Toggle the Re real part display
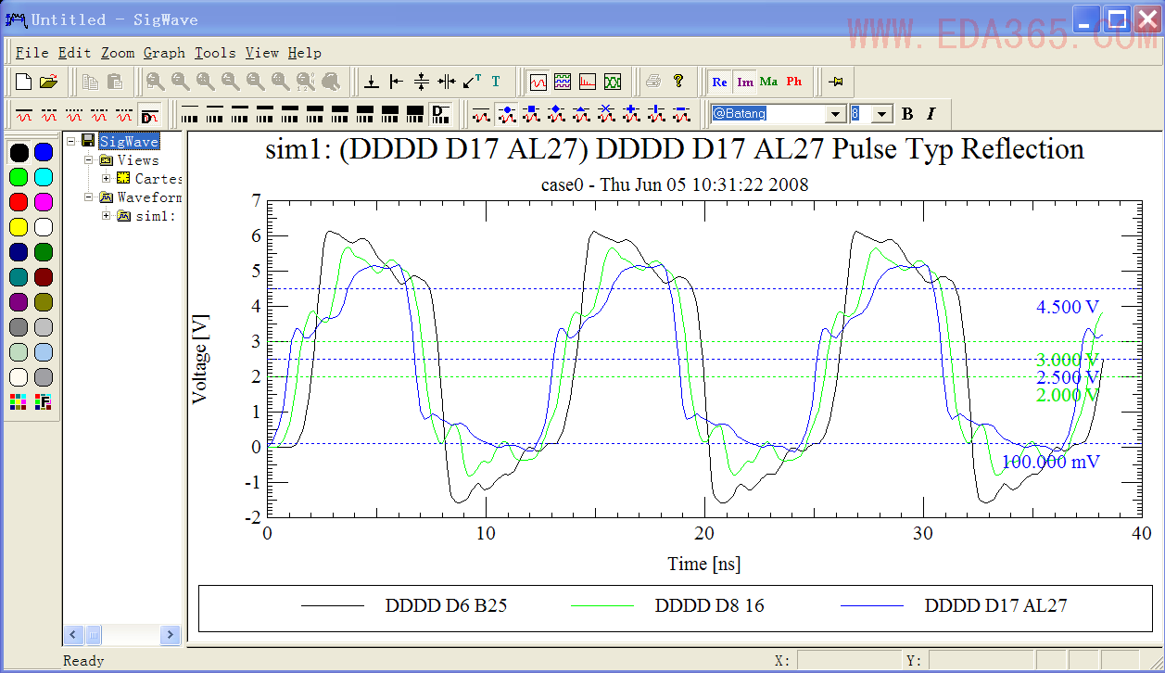This screenshot has height=673, width=1165. pos(720,82)
